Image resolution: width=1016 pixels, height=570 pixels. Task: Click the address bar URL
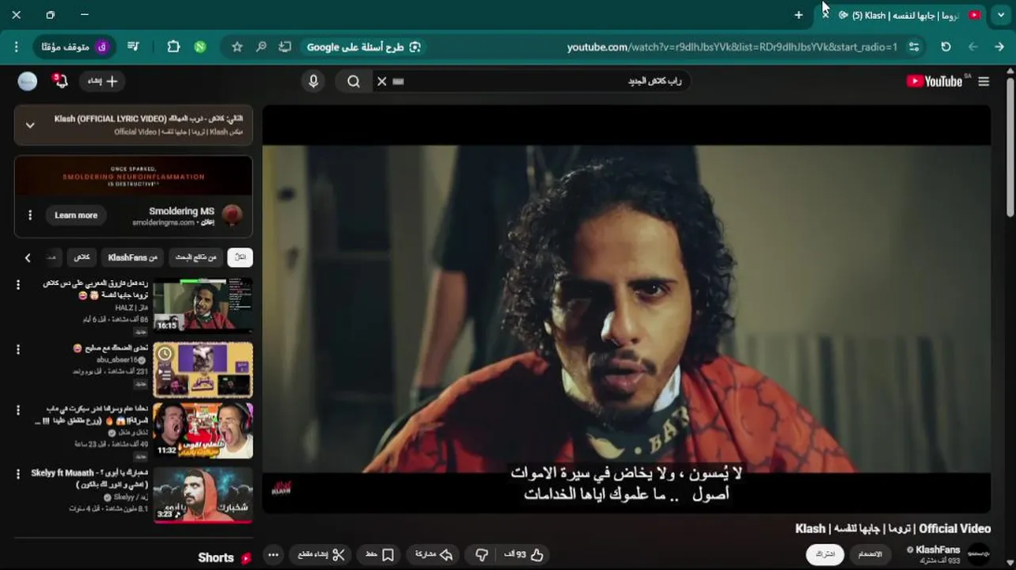(x=732, y=47)
